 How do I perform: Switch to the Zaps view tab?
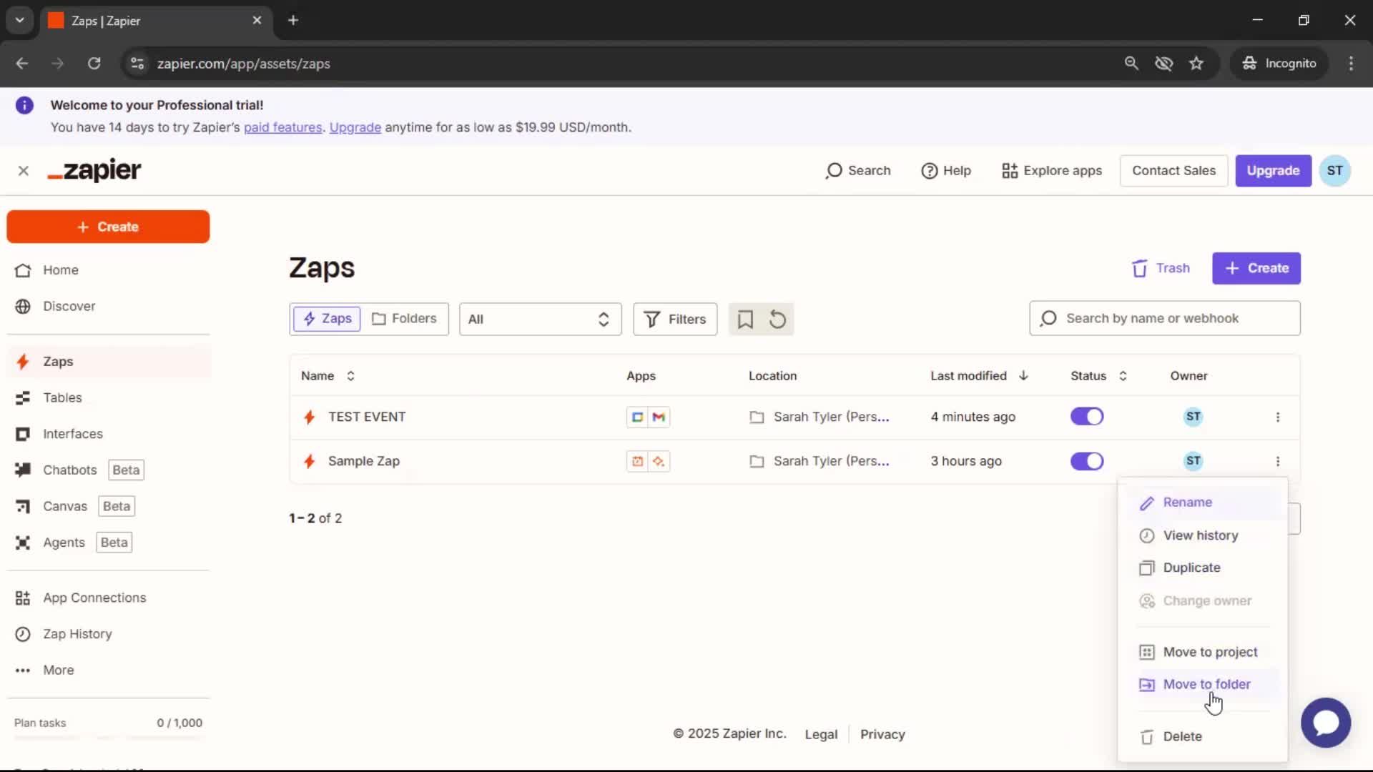[x=327, y=319]
